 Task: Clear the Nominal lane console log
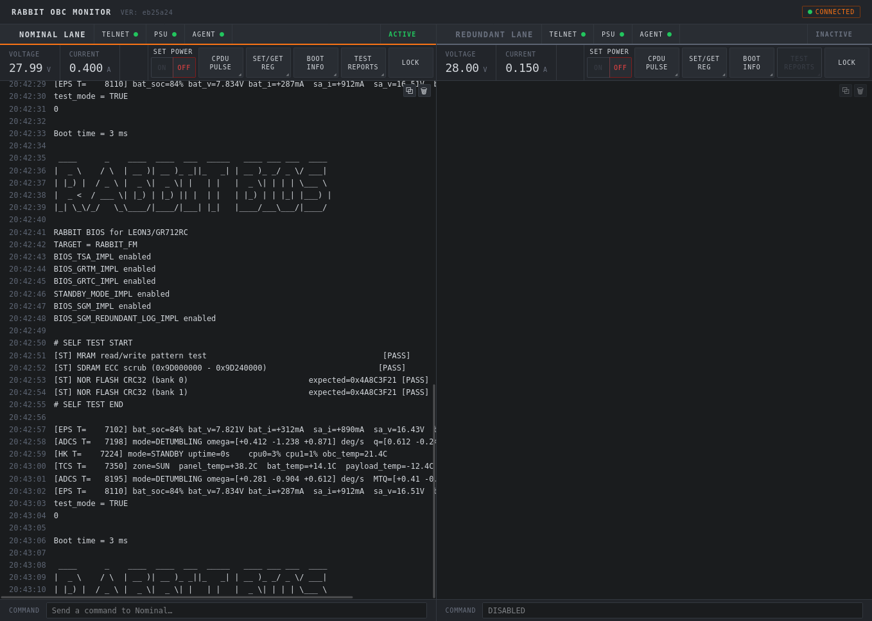[424, 91]
